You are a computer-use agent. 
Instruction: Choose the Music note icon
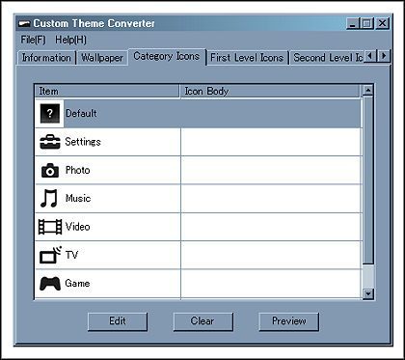click(49, 198)
